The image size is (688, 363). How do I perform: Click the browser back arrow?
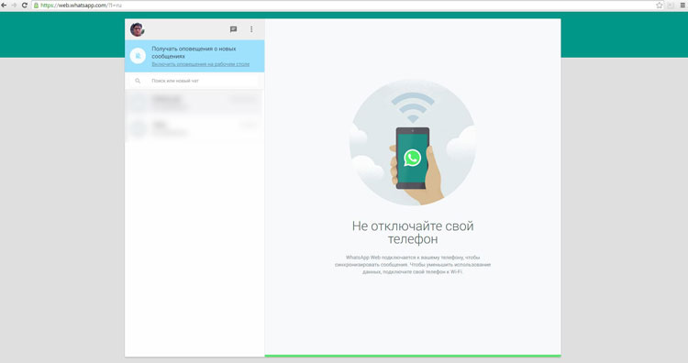click(4, 5)
